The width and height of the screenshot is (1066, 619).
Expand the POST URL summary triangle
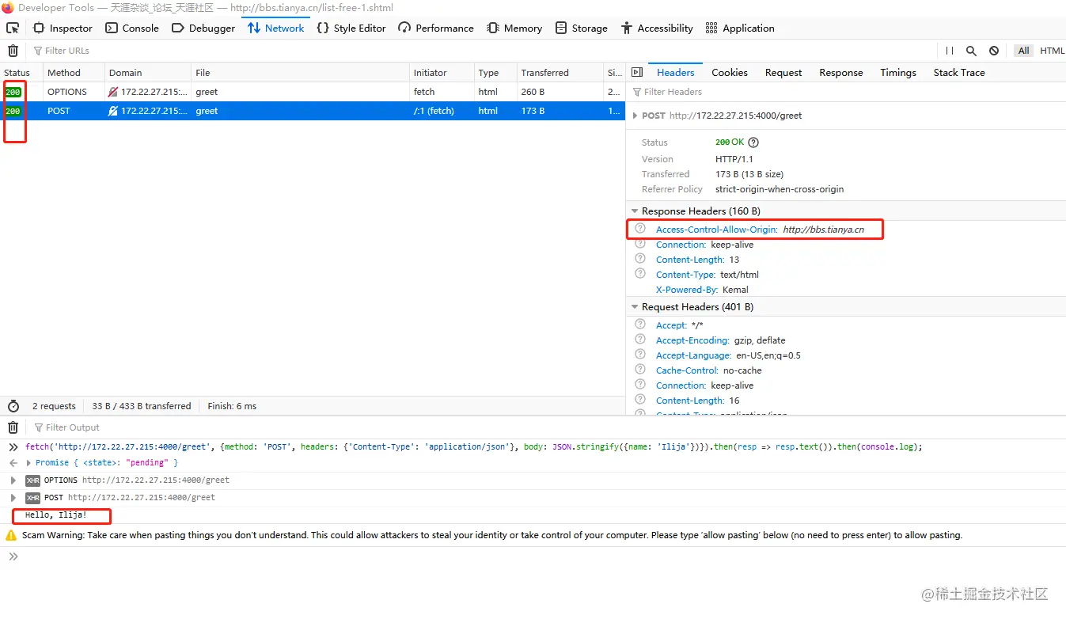click(x=635, y=116)
